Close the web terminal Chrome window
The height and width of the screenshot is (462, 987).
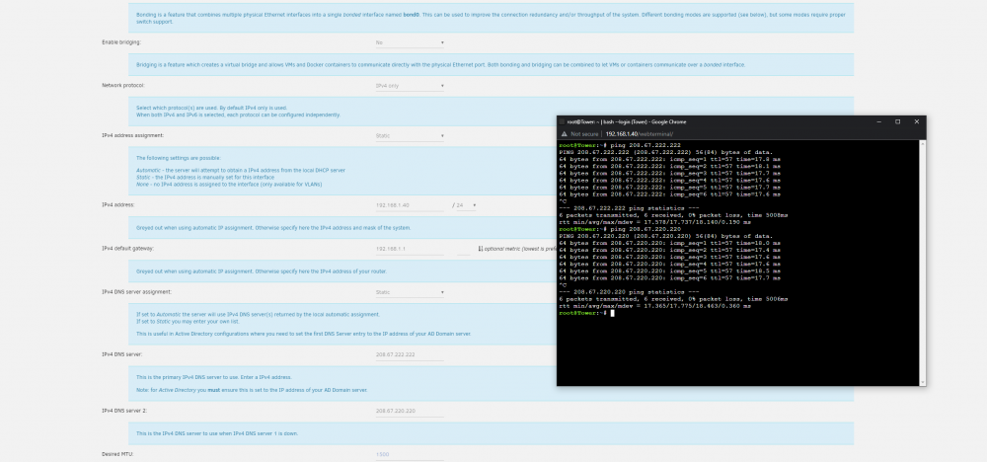click(x=917, y=121)
